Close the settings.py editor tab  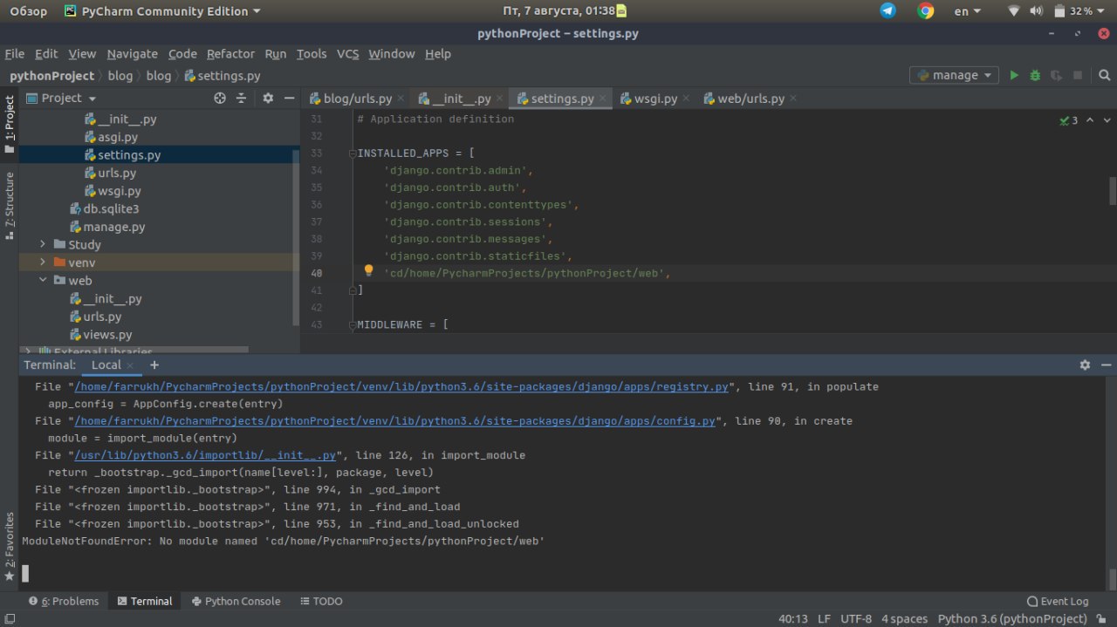click(x=602, y=99)
